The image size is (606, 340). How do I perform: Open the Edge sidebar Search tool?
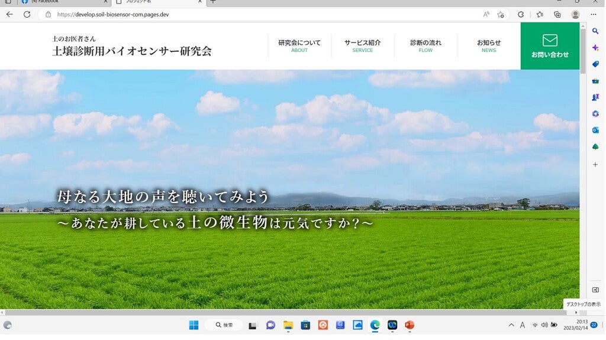(595, 31)
